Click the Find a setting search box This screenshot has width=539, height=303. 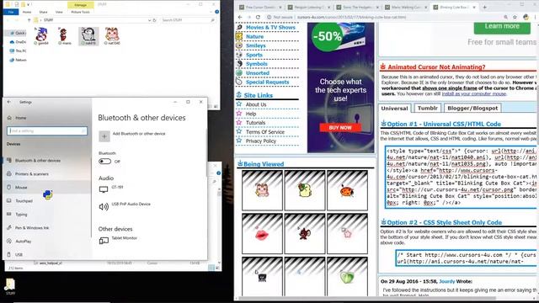point(47,131)
